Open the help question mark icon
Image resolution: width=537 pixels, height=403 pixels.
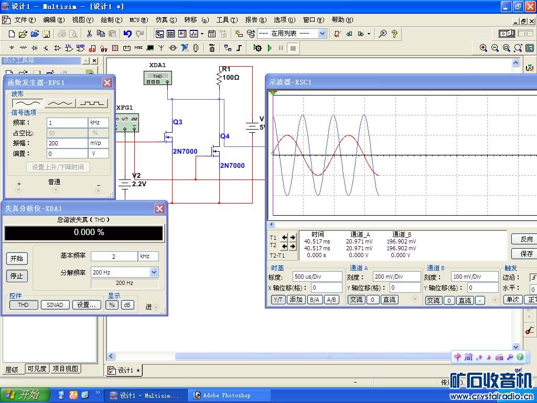(394, 34)
